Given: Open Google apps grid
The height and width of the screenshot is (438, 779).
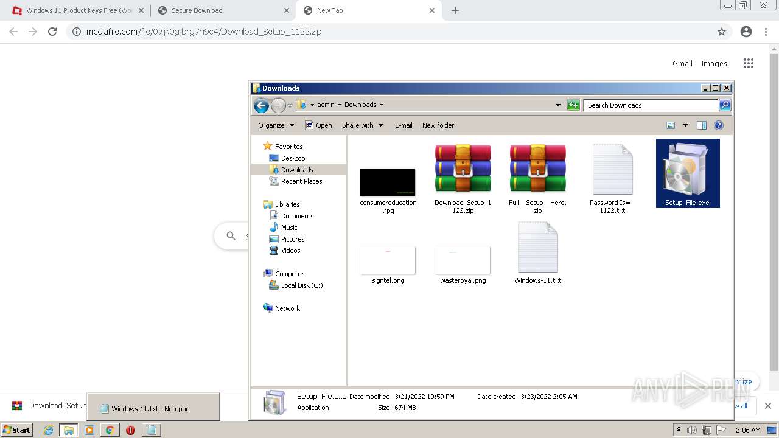Looking at the screenshot, I should pos(749,63).
